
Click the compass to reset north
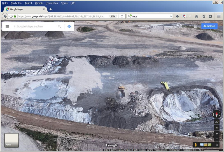(x=217, y=114)
